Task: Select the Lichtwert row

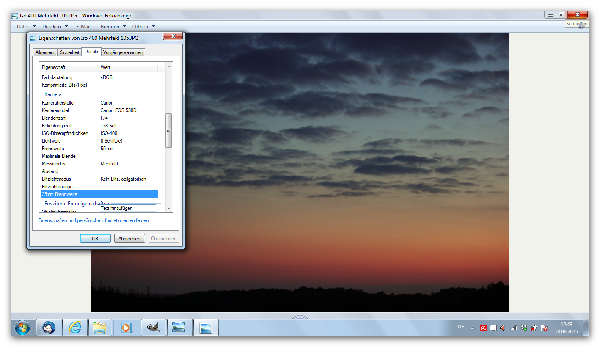Action: pos(99,141)
